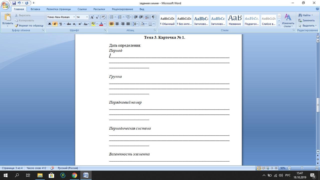Click the multilevel list icon

[x=128, y=17]
